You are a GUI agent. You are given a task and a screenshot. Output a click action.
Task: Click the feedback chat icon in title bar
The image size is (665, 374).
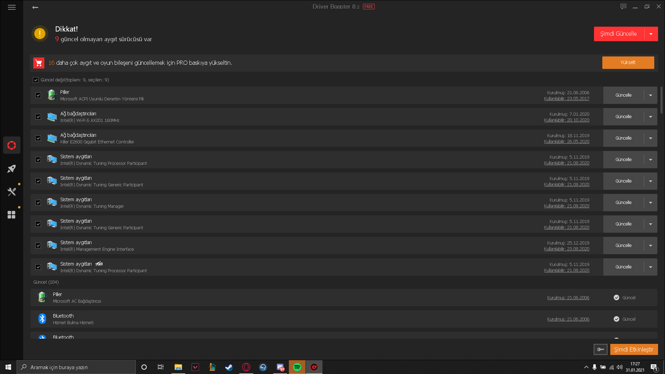pos(623,7)
